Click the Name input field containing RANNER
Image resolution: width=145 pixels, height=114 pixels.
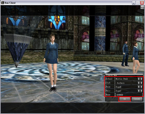129,95
